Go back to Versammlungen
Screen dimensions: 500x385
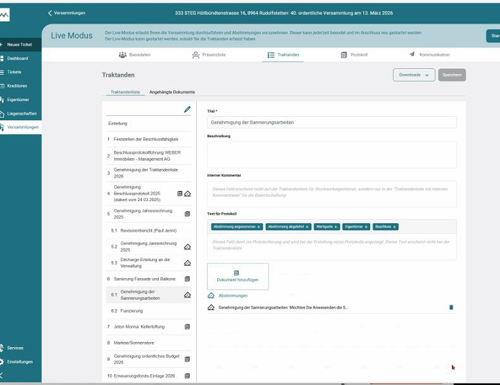[x=66, y=13]
